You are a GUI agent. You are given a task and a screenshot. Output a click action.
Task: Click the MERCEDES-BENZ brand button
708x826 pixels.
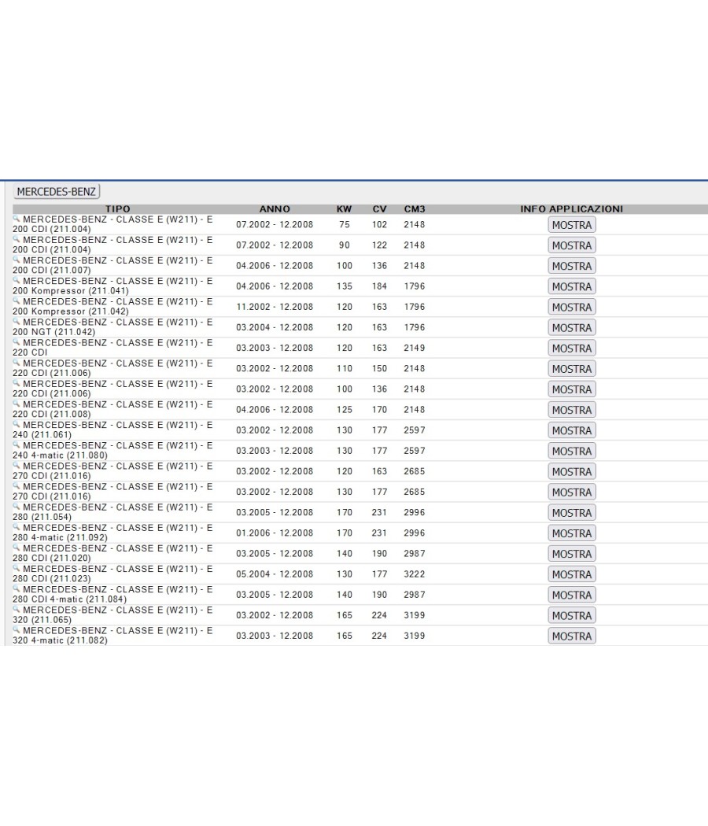pyautogui.click(x=57, y=191)
